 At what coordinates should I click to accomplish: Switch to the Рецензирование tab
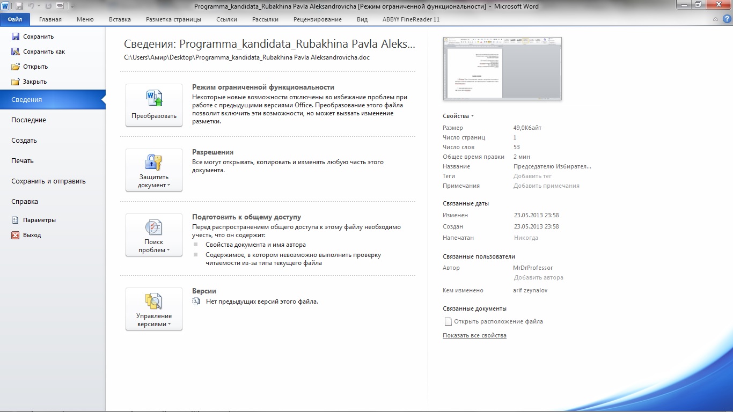click(318, 19)
